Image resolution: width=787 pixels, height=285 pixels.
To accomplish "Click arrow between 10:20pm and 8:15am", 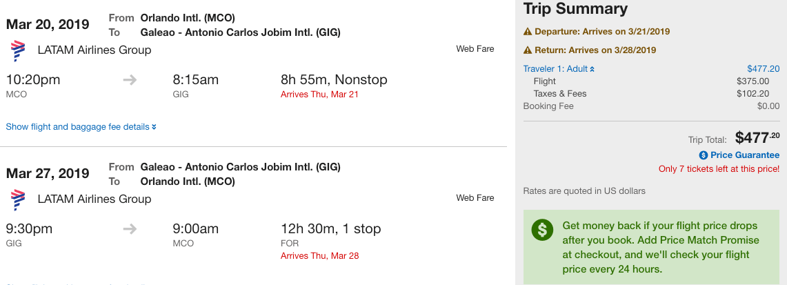I will tap(130, 80).
